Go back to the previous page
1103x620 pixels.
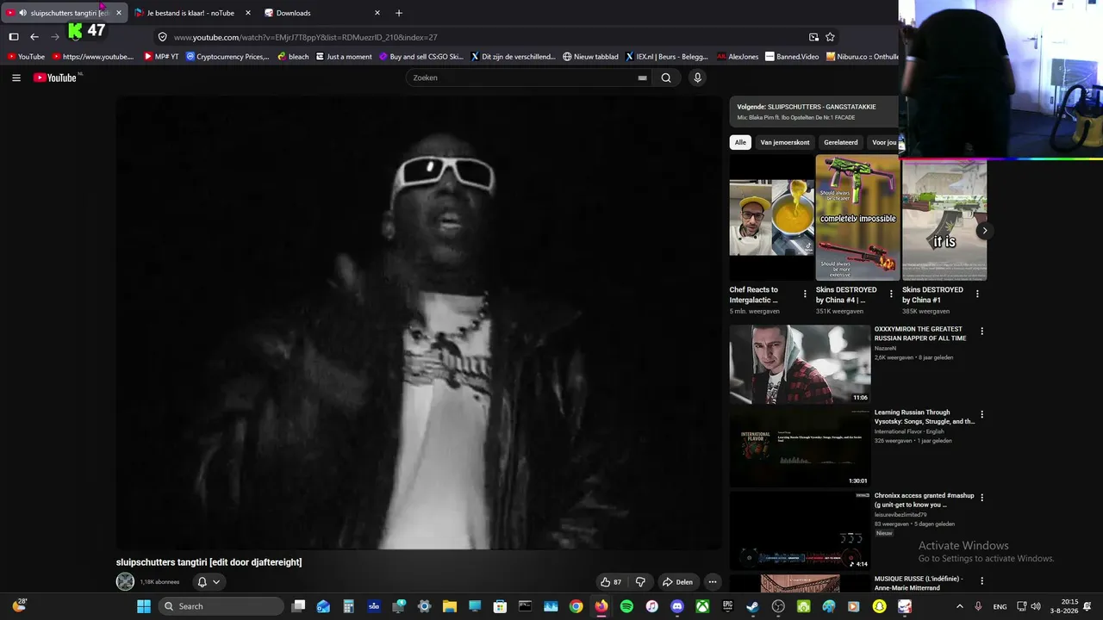coord(34,37)
